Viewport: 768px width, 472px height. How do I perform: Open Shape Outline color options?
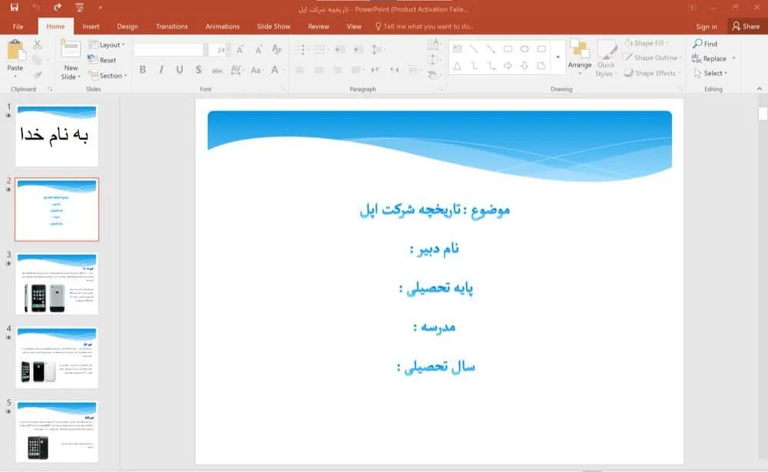click(653, 58)
